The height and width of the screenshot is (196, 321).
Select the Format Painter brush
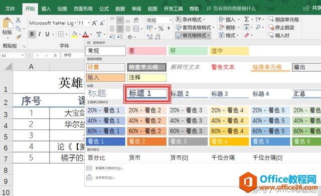point(19,37)
